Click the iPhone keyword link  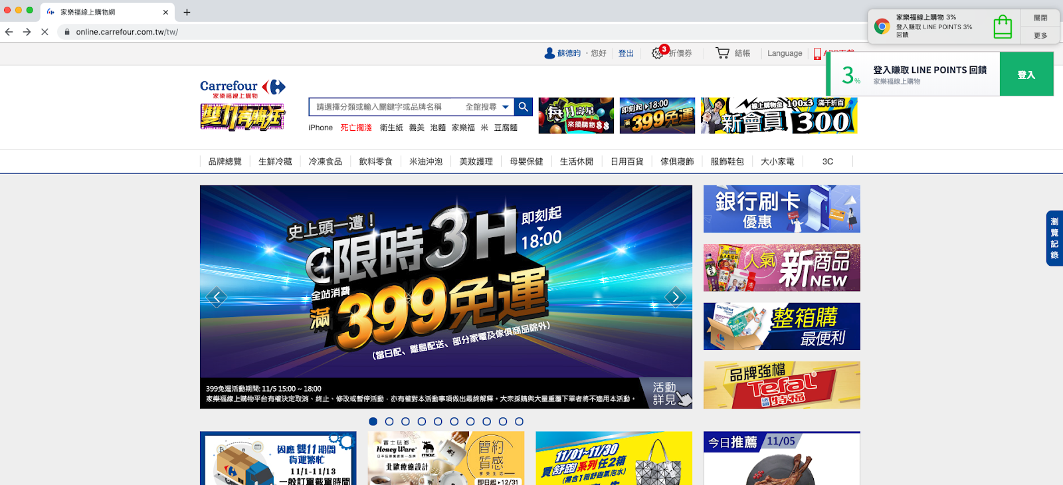click(320, 128)
